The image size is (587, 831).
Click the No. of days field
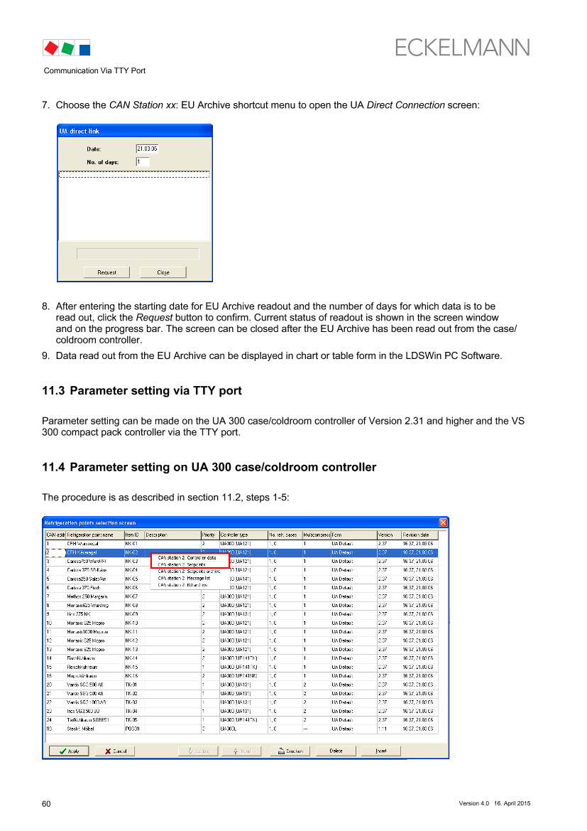pyautogui.click(x=143, y=162)
